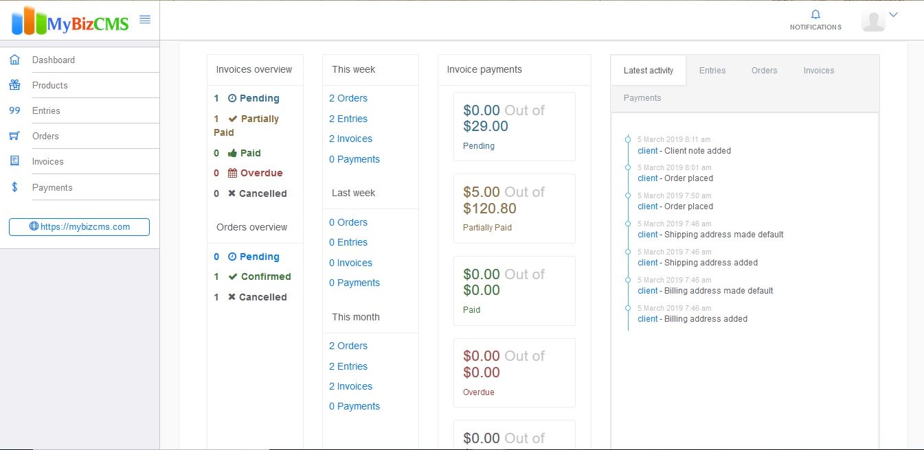Click the notifications bell icon
924x450 pixels.
(x=815, y=14)
